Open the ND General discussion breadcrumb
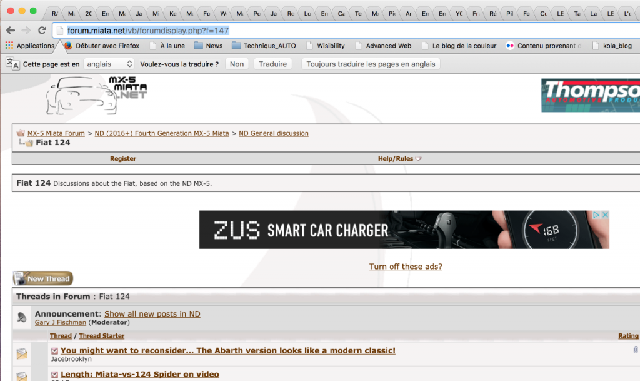The width and height of the screenshot is (640, 381). pos(274,133)
